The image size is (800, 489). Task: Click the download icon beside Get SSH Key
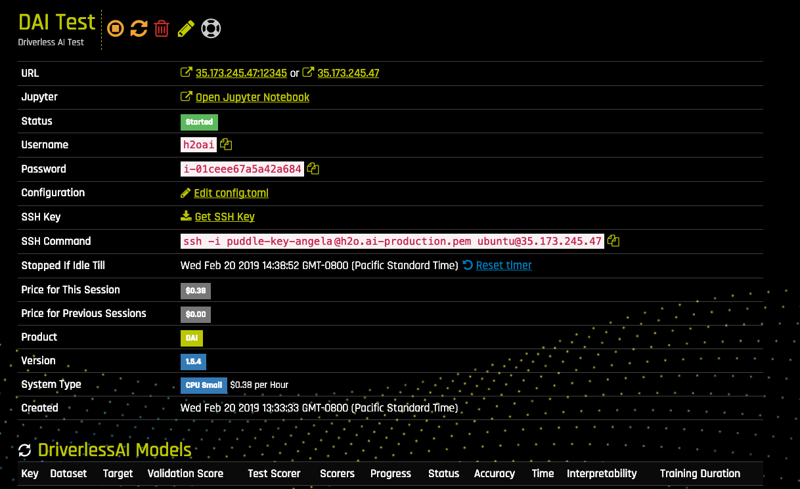pos(187,217)
